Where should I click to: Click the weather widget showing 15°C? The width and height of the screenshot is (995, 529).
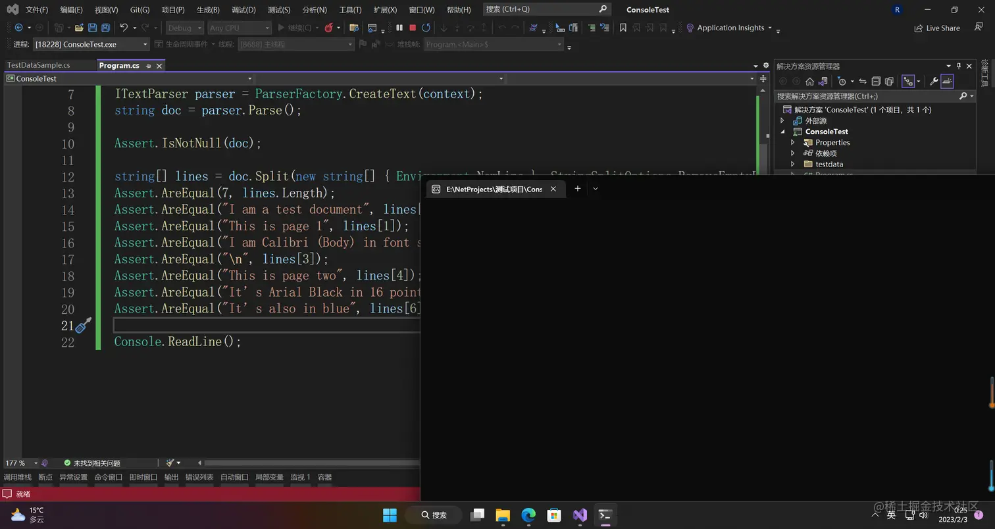coord(28,515)
